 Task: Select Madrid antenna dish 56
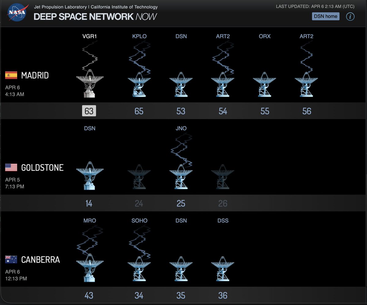(306, 84)
